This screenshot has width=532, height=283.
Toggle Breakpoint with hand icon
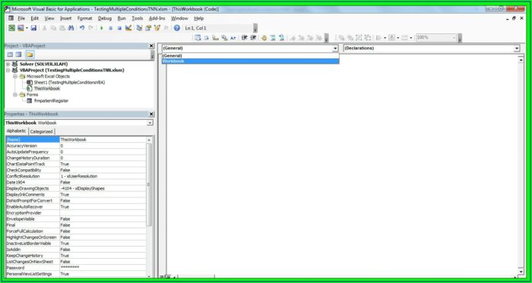[x=264, y=38]
